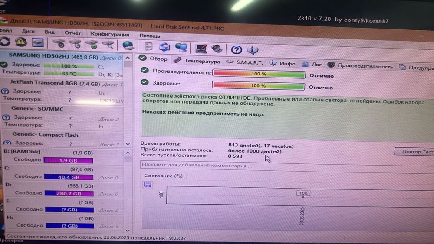Open the Файл menu
Image resolution: width=434 pixels, height=244 pixels.
(6, 30)
